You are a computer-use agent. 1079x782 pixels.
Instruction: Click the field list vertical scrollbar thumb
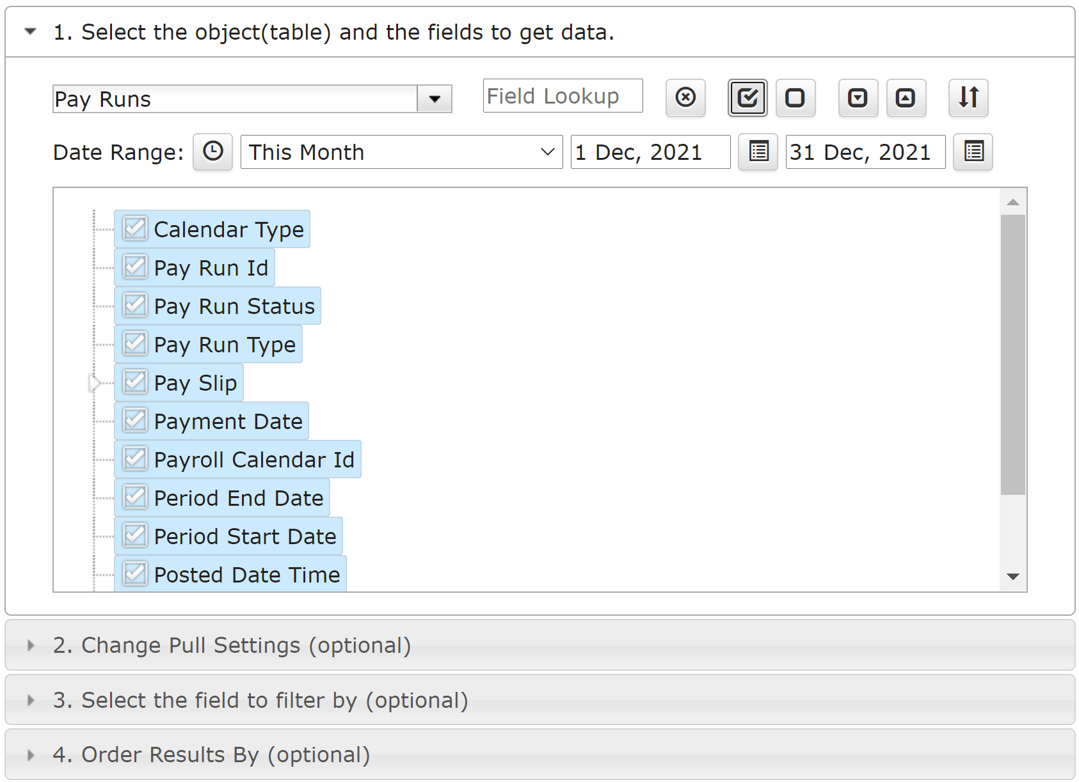click(x=1013, y=355)
